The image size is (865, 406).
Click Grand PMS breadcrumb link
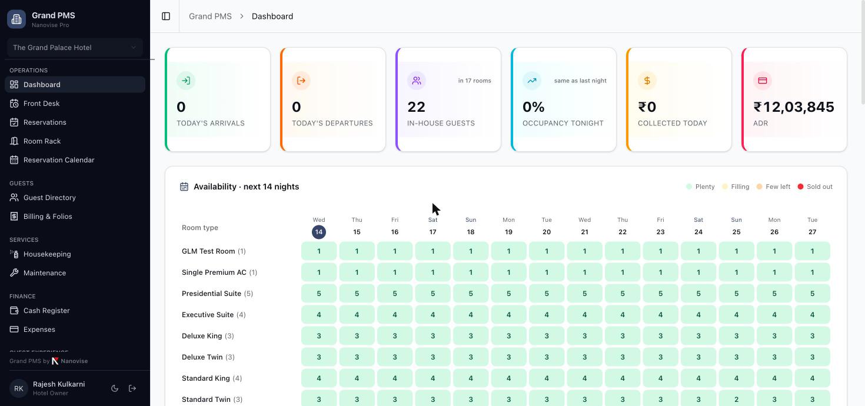pos(210,16)
